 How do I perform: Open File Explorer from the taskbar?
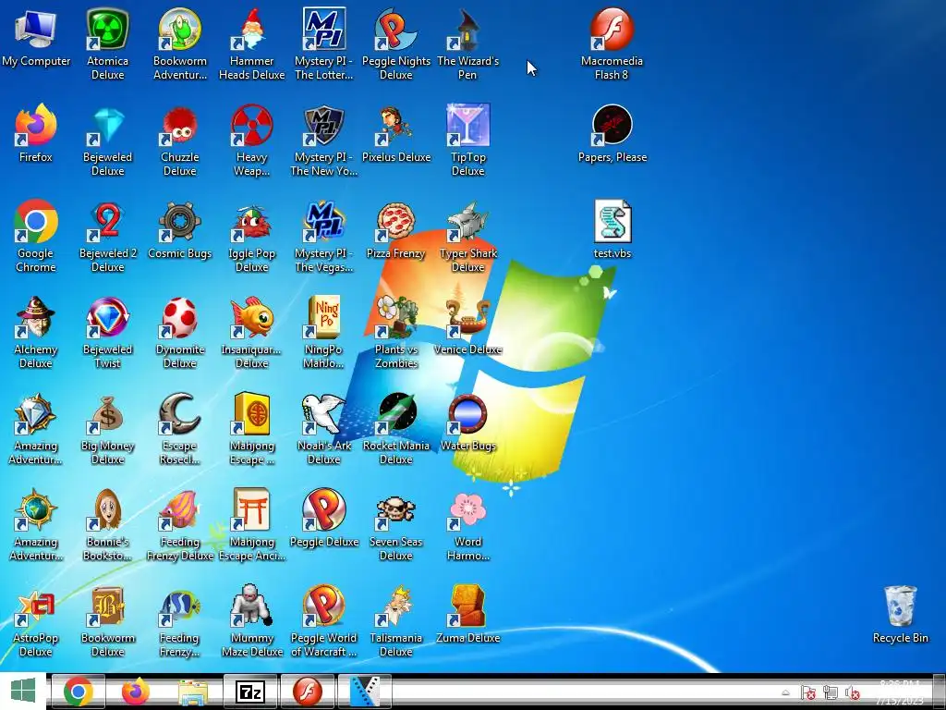click(x=192, y=692)
